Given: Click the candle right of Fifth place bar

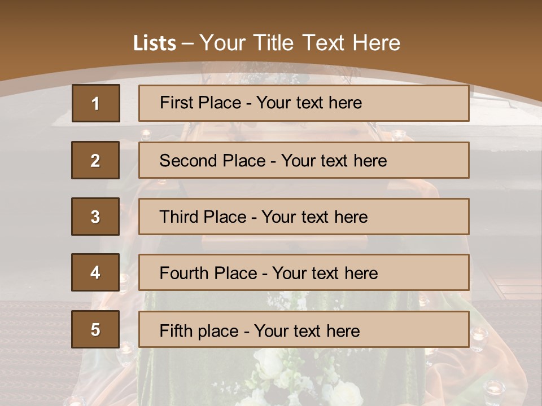Looking at the screenshot, I should point(479,335).
